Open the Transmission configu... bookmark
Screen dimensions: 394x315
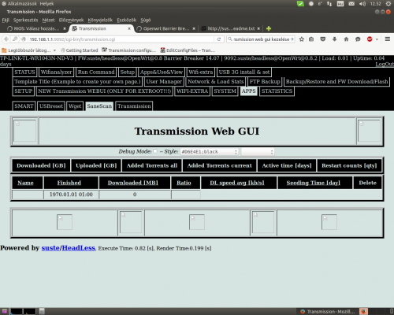pos(128,50)
